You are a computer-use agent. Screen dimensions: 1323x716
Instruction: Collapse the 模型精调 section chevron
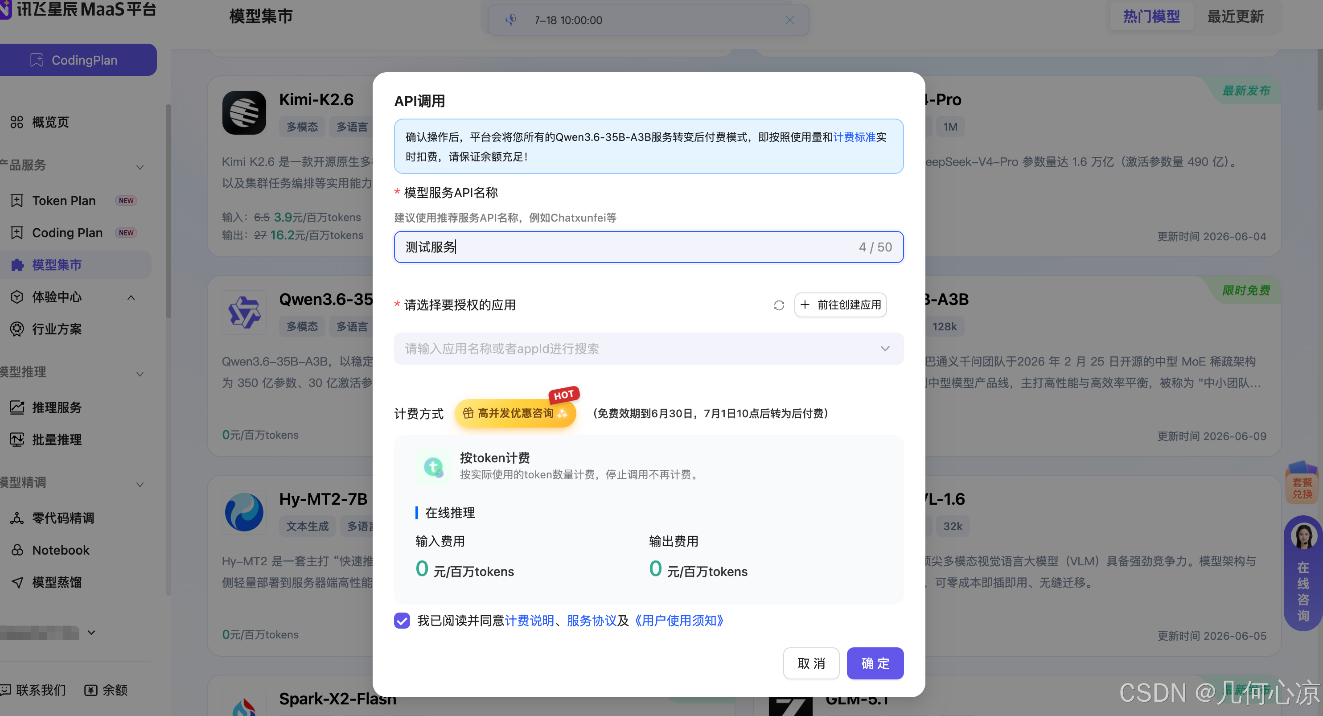140,484
